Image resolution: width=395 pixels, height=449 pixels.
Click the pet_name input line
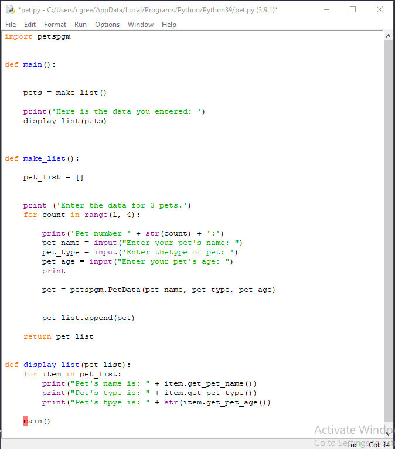click(142, 243)
